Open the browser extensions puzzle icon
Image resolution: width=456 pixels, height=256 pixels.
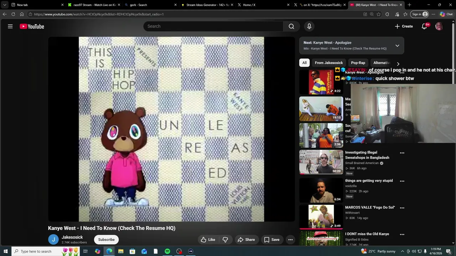(x=387, y=14)
